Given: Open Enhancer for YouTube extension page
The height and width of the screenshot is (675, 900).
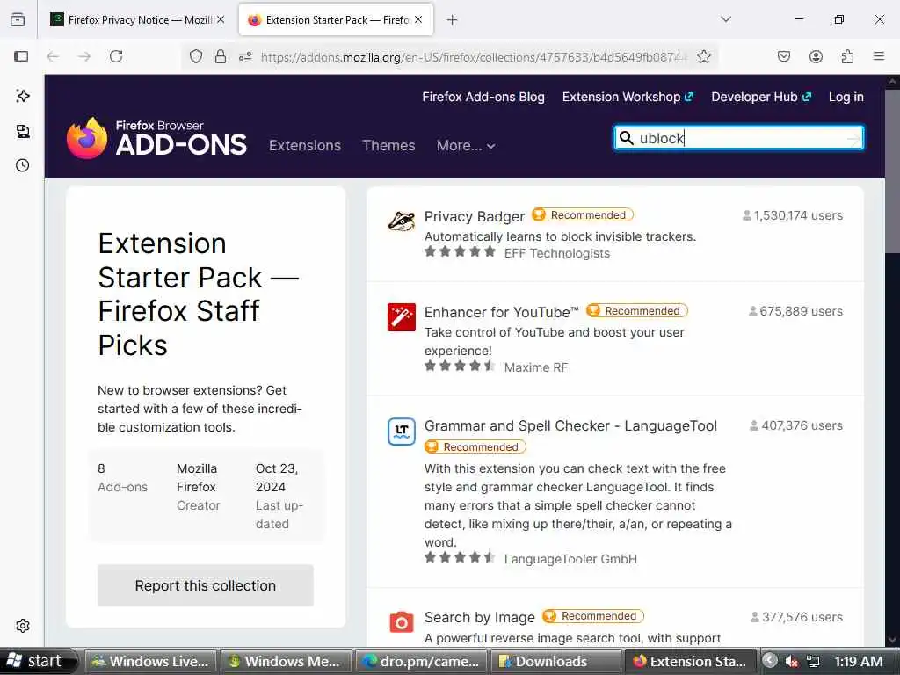Looking at the screenshot, I should click(x=501, y=312).
